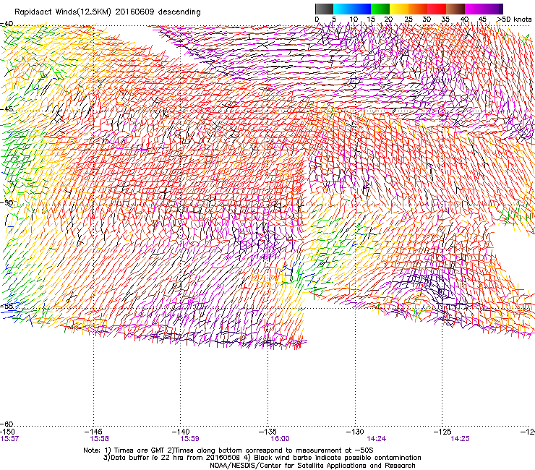Screen dimensions: 535x470
Task: Select the -55 latitude axis label
Action: (7, 306)
